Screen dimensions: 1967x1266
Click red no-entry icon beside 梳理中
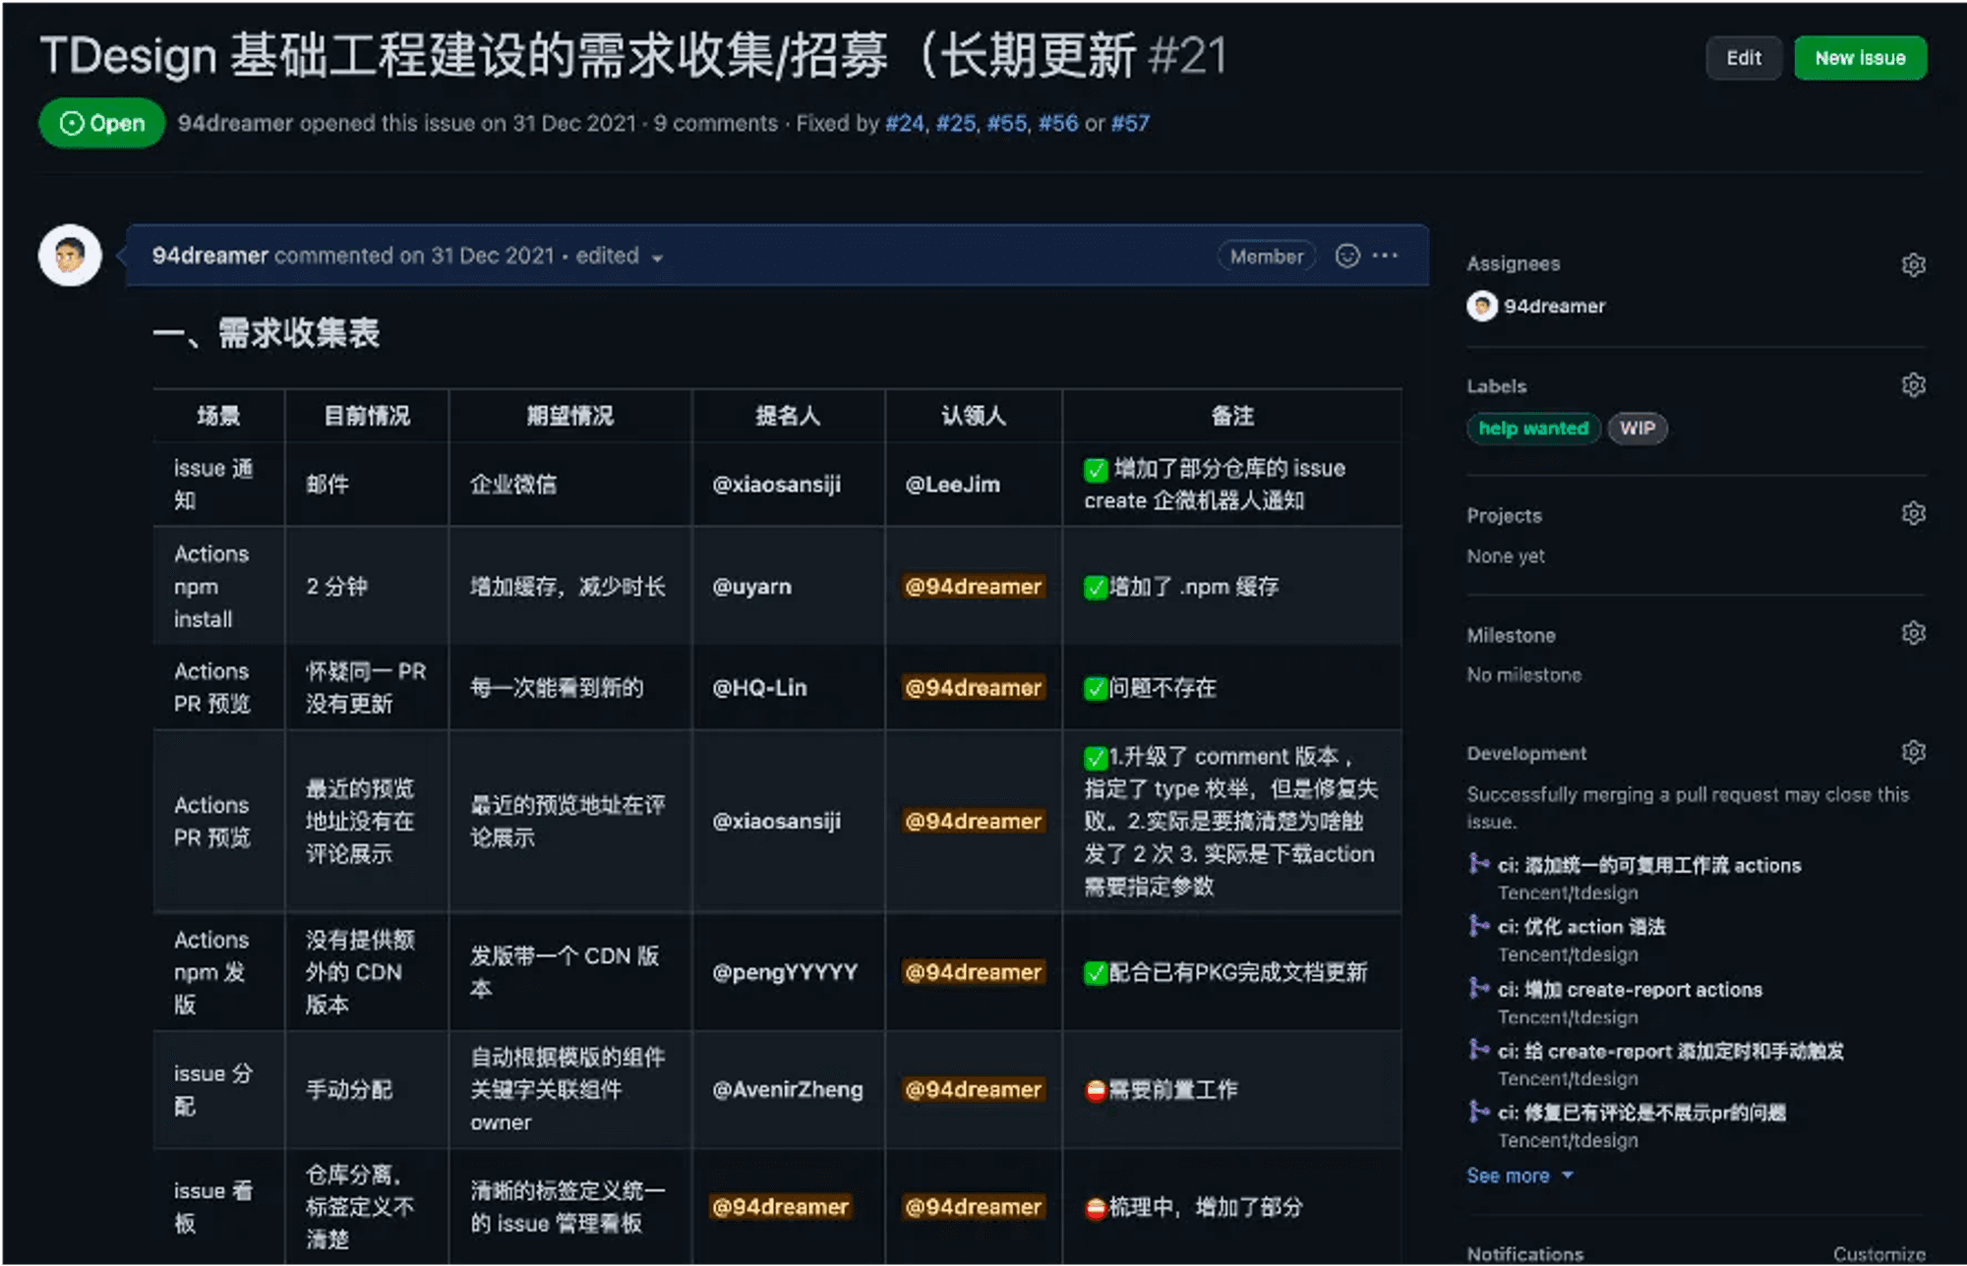click(x=1096, y=1208)
